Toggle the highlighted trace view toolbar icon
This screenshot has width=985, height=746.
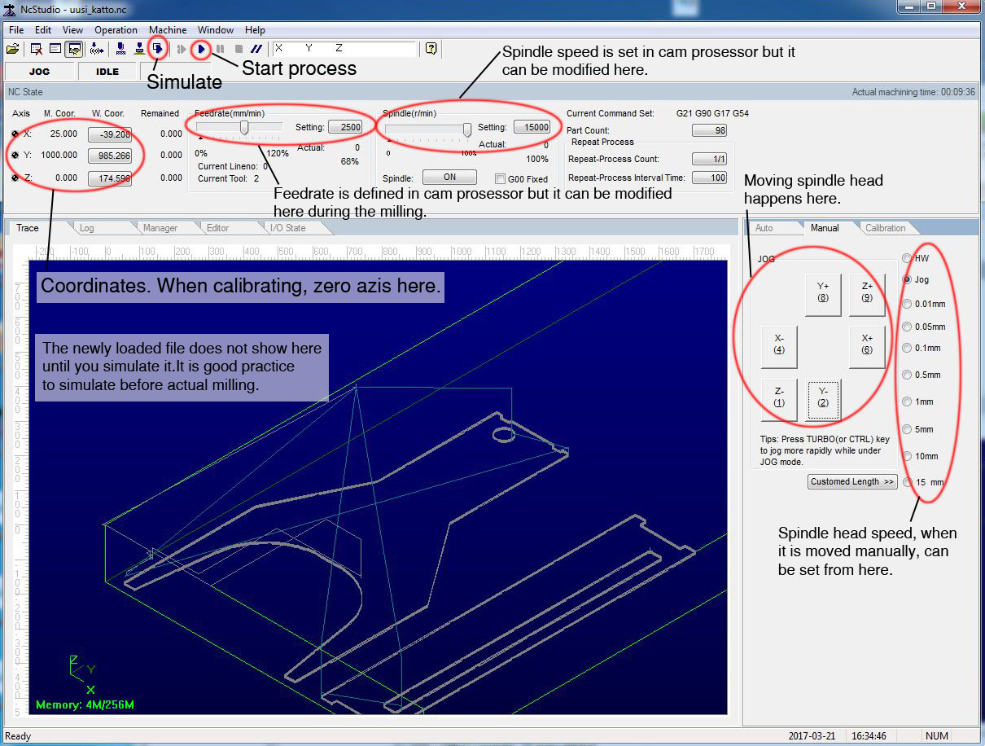click(74, 49)
